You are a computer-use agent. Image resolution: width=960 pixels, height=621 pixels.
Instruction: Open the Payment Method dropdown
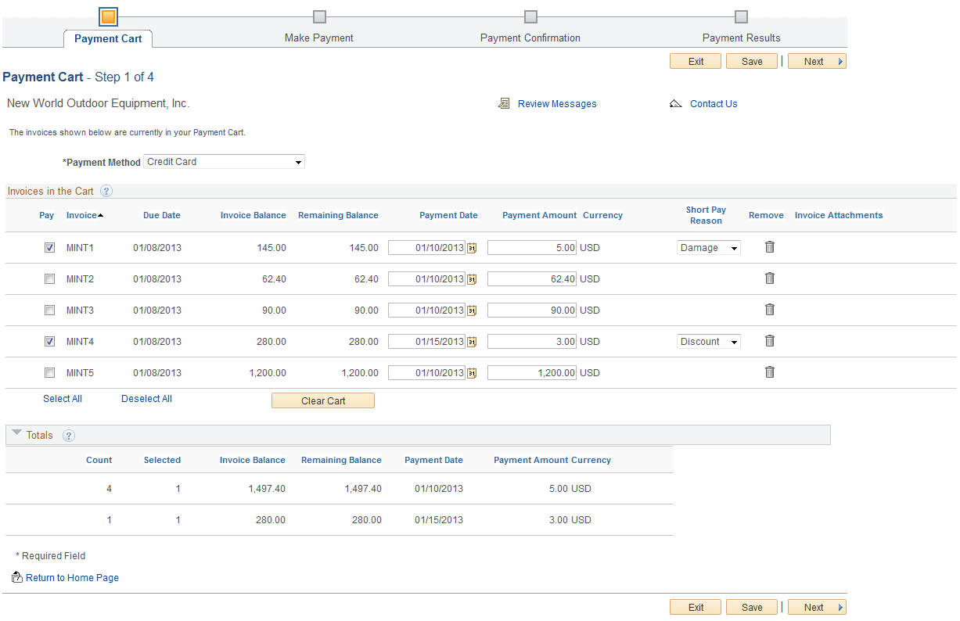(299, 161)
